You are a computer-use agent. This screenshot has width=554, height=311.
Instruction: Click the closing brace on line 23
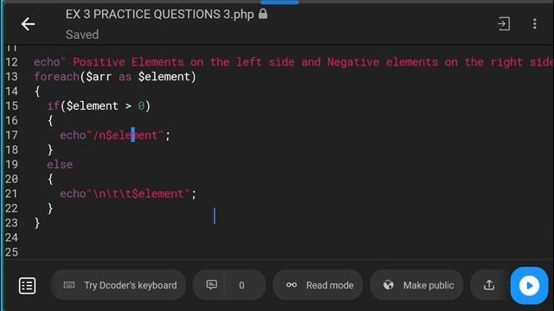click(x=37, y=223)
